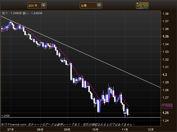Select the 1.2439 horizontal line label
This screenshot has height=132, width=177.
coord(6,116)
